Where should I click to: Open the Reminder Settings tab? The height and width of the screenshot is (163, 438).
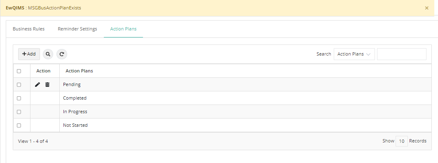[77, 29]
